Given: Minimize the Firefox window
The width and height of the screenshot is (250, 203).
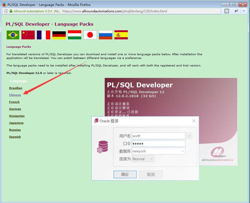Looking at the screenshot, I should (x=225, y=5).
